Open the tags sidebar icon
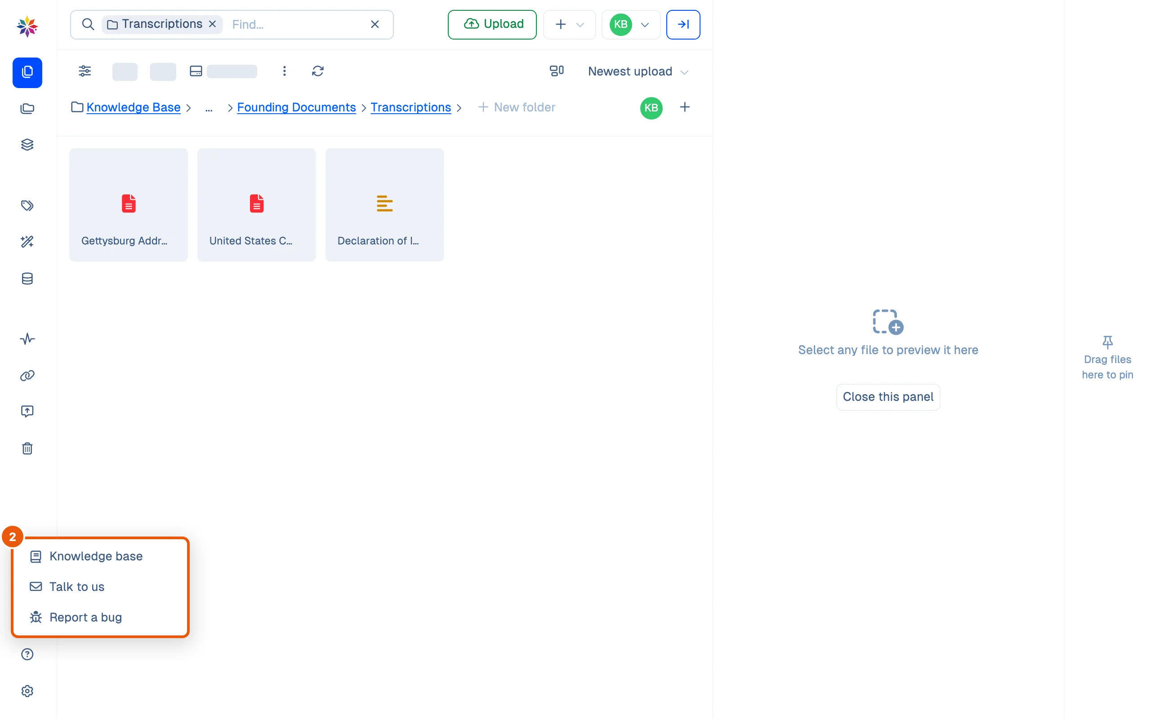The width and height of the screenshot is (1151, 719). pos(27,205)
